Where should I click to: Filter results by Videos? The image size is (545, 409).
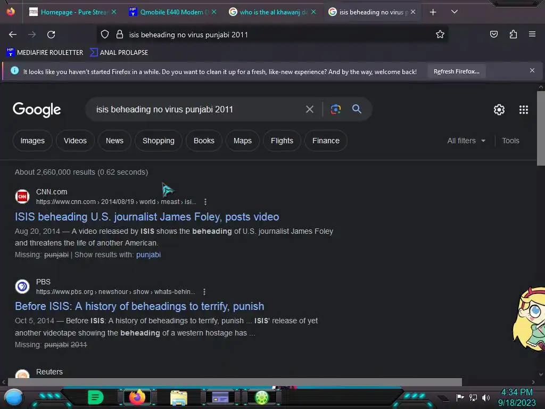click(75, 141)
